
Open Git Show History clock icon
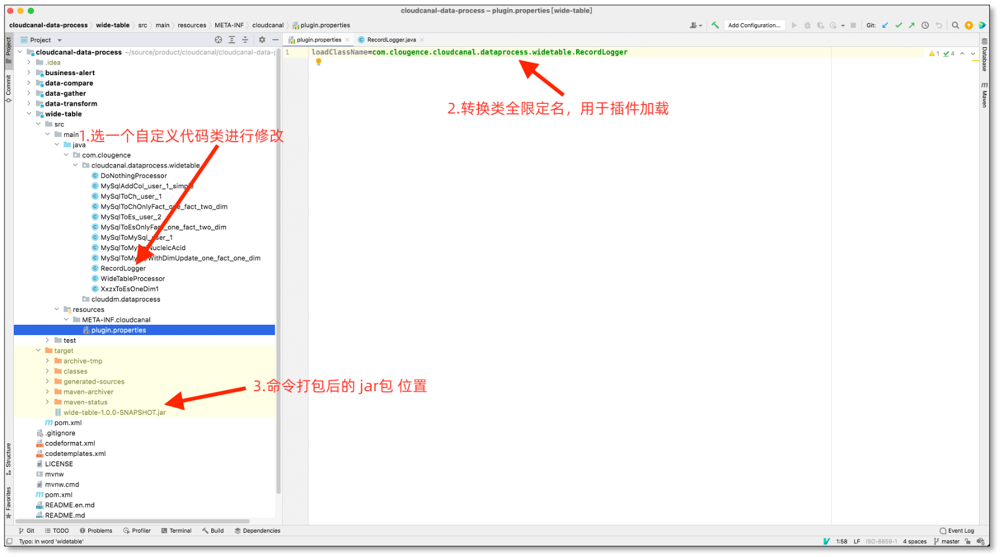point(925,25)
